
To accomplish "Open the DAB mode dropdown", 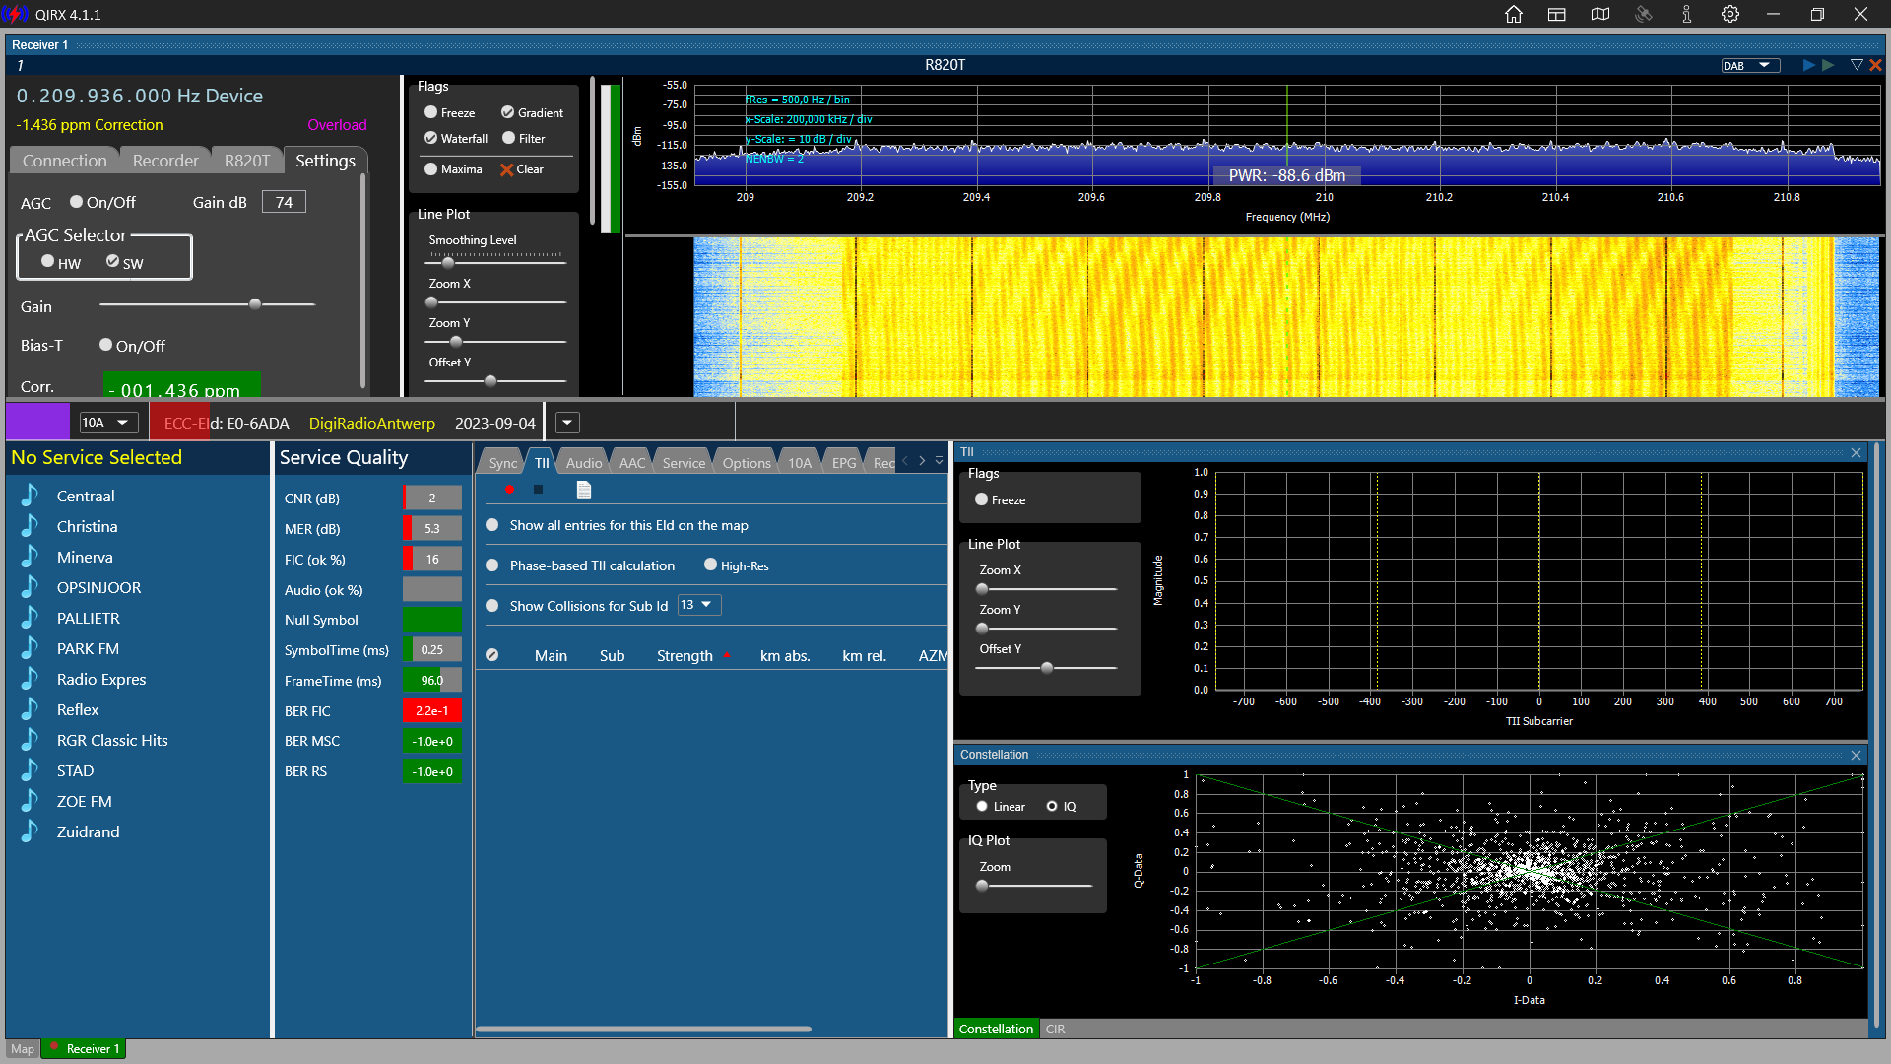I will coord(1751,65).
